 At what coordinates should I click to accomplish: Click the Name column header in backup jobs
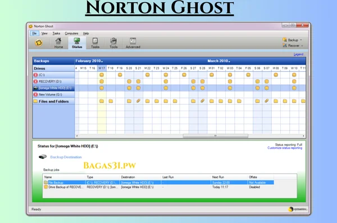coord(64,177)
